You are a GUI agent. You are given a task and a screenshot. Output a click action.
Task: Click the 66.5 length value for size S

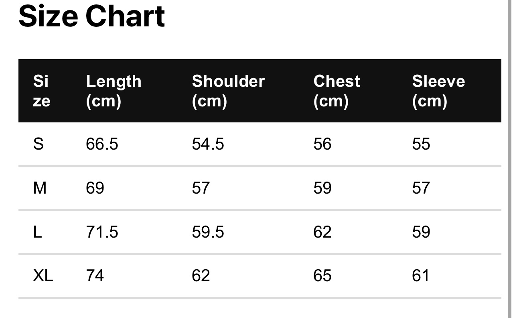pos(102,144)
